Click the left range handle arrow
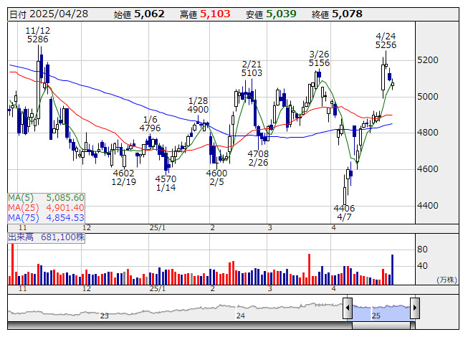 point(348,308)
